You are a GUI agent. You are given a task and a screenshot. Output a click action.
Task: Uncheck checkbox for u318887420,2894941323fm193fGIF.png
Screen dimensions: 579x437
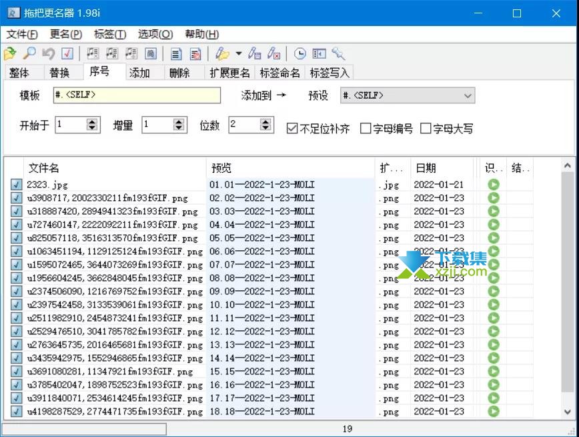point(16,211)
